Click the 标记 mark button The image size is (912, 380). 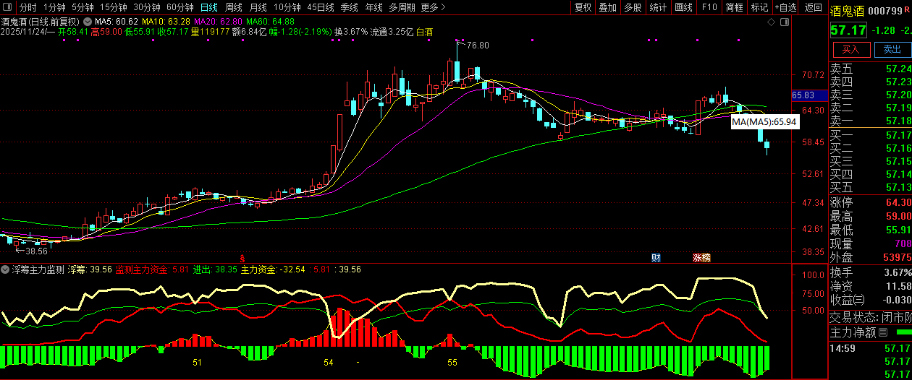(759, 7)
